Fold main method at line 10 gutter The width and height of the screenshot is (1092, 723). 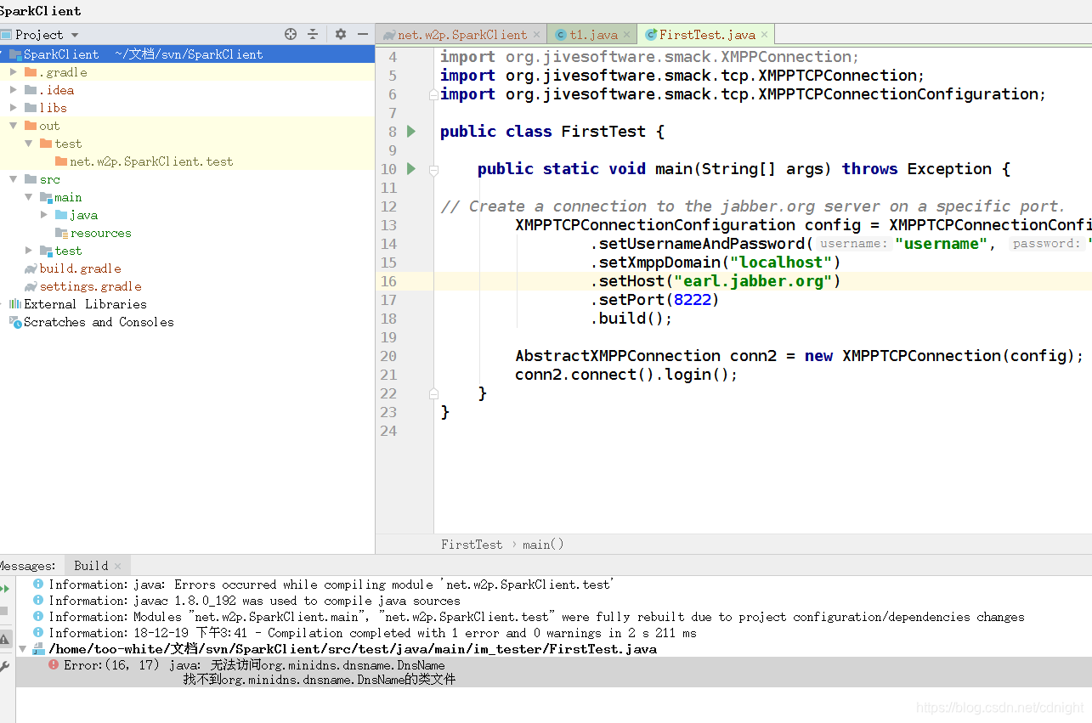point(433,169)
